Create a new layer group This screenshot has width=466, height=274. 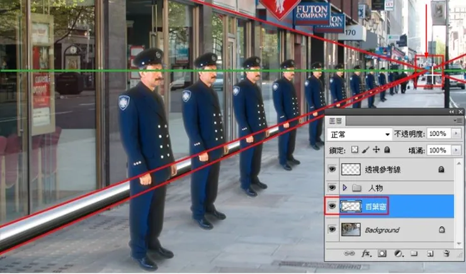[x=414, y=253]
